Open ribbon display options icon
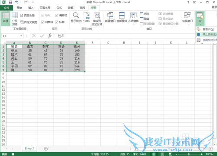 click(x=195, y=2)
